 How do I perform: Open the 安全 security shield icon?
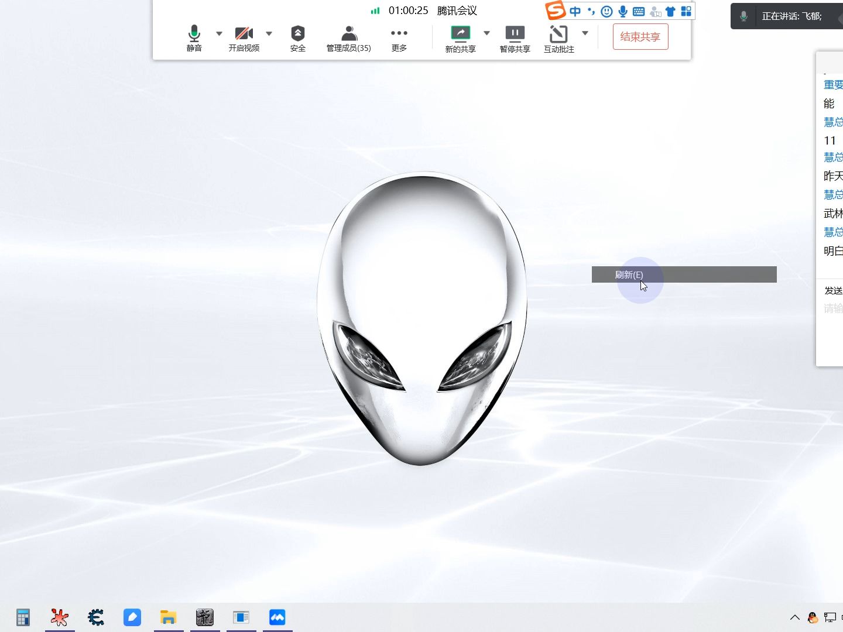pyautogui.click(x=298, y=38)
